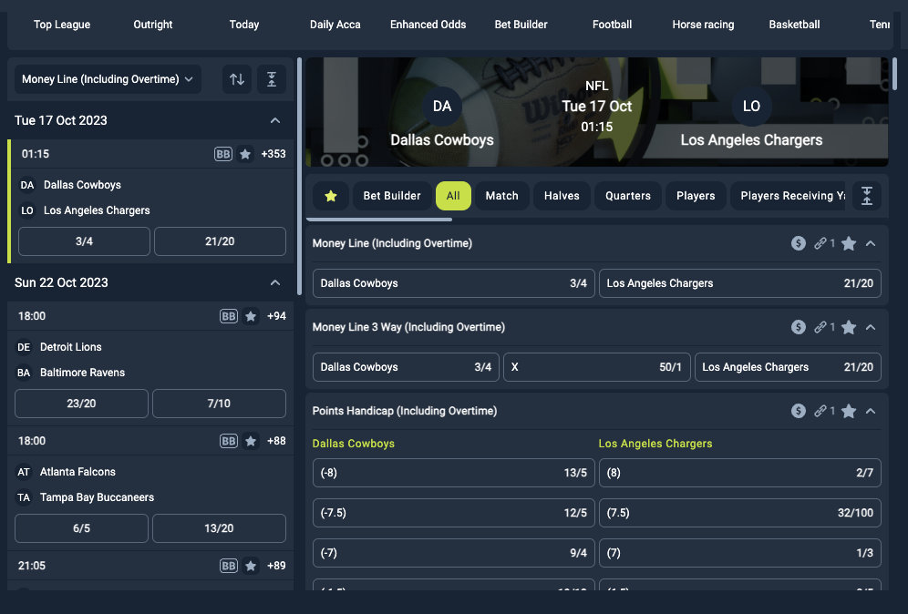
Task: Go to Football in the top navigation
Action: pyautogui.click(x=612, y=25)
